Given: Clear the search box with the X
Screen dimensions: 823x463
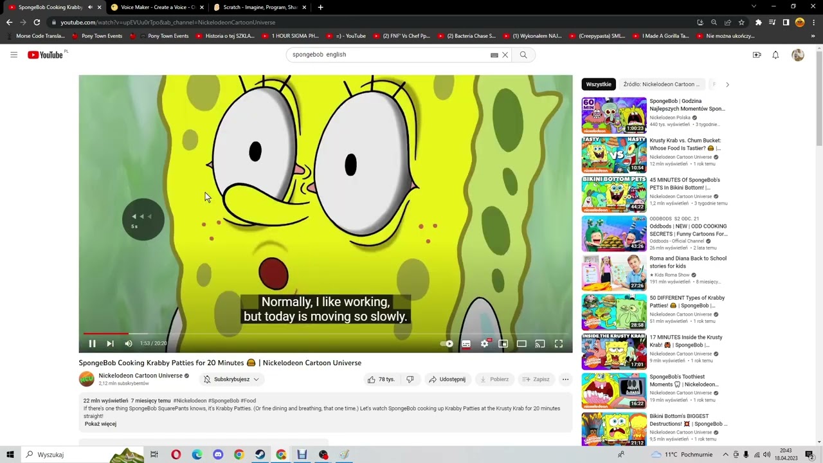Looking at the screenshot, I should click(505, 55).
